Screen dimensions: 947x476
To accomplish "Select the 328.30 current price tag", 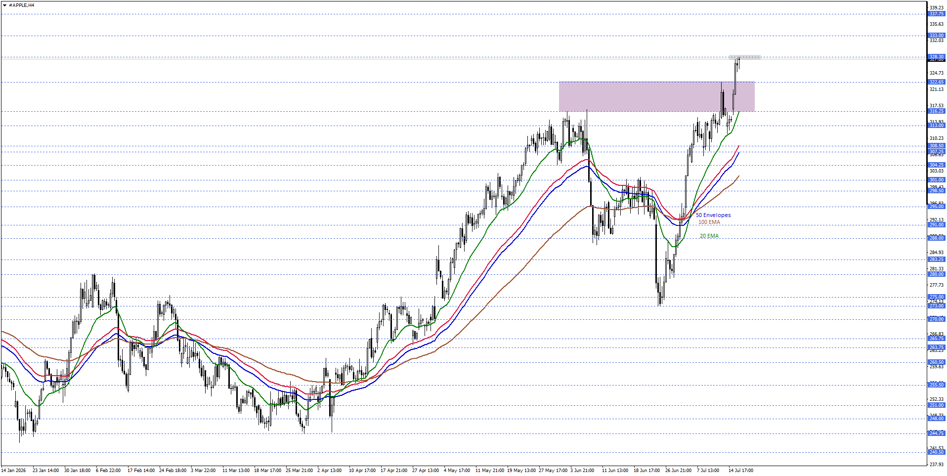I will pyautogui.click(x=937, y=57).
